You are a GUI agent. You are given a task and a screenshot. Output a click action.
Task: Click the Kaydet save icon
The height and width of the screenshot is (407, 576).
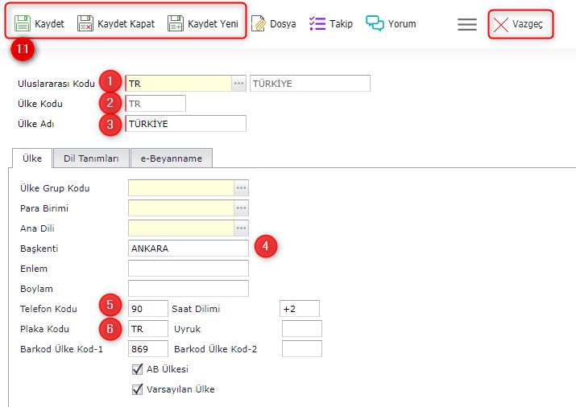point(23,23)
